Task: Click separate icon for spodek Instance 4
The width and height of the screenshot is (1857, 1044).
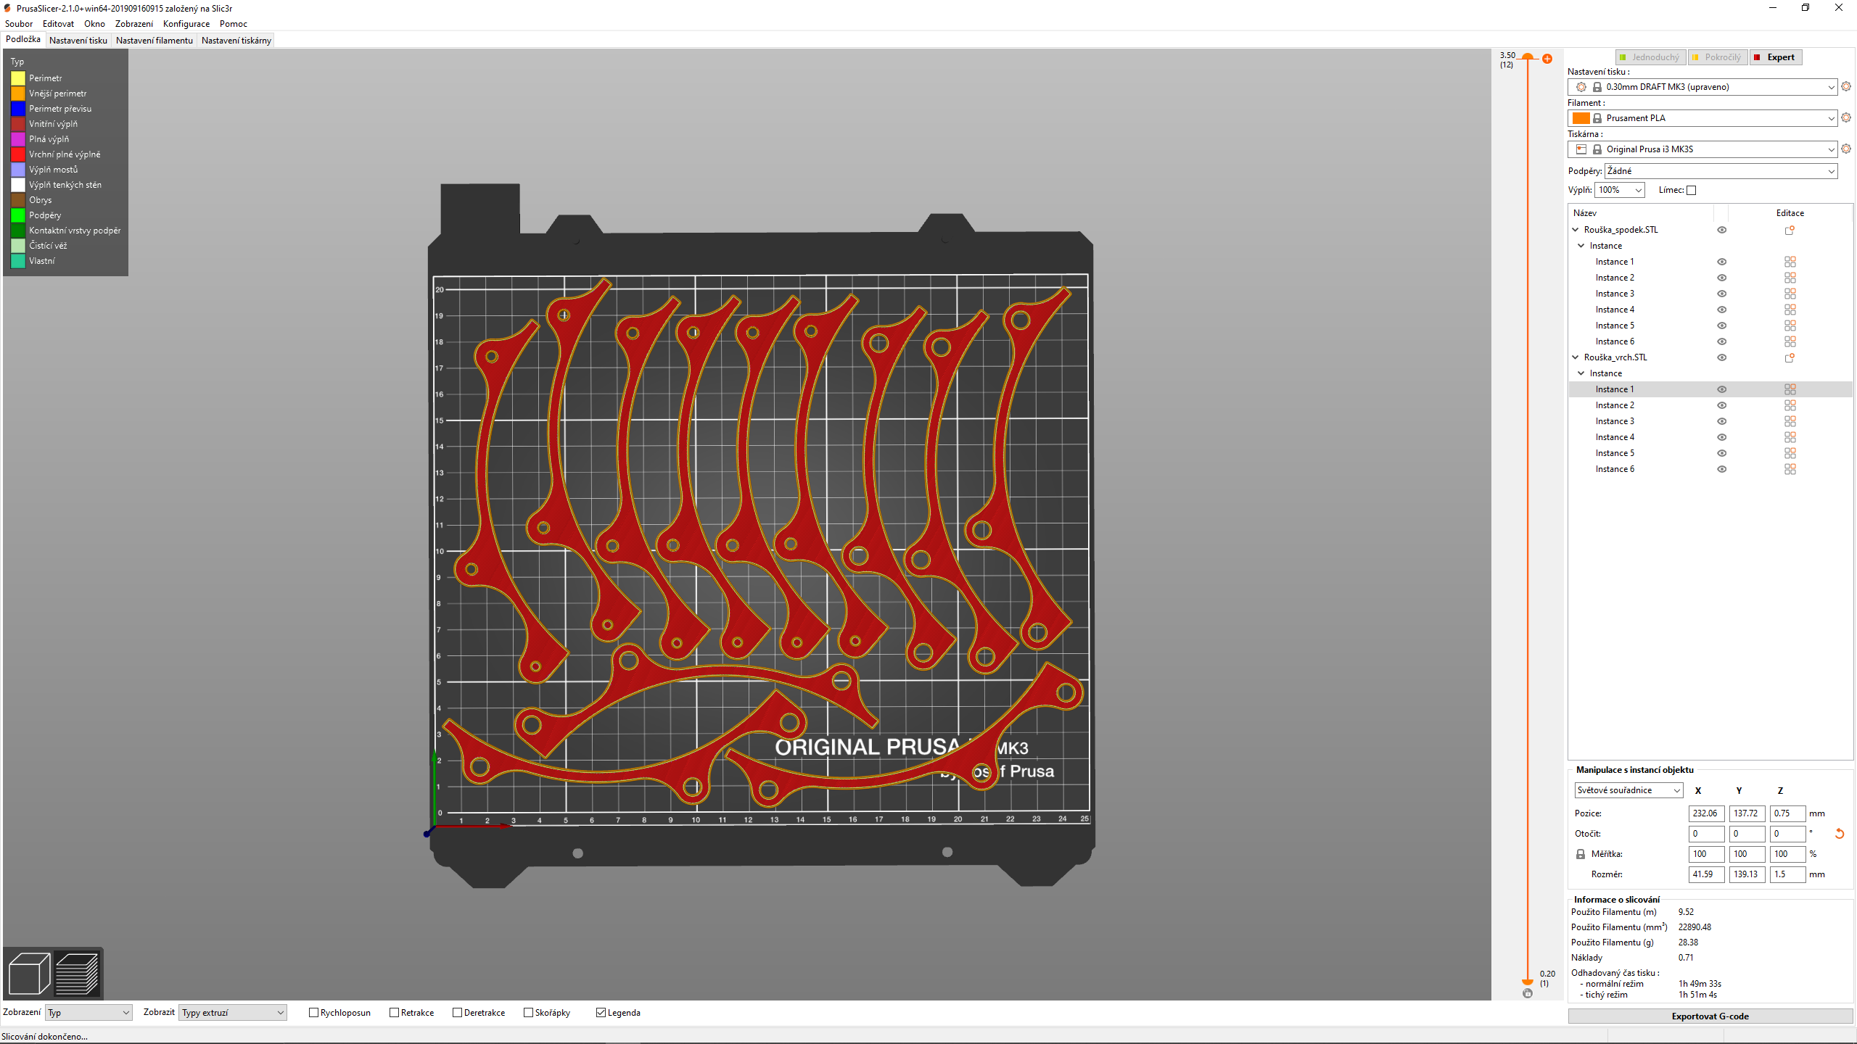Action: pyautogui.click(x=1790, y=310)
